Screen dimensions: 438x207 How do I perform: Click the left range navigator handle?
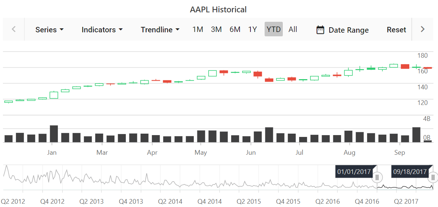click(x=377, y=177)
